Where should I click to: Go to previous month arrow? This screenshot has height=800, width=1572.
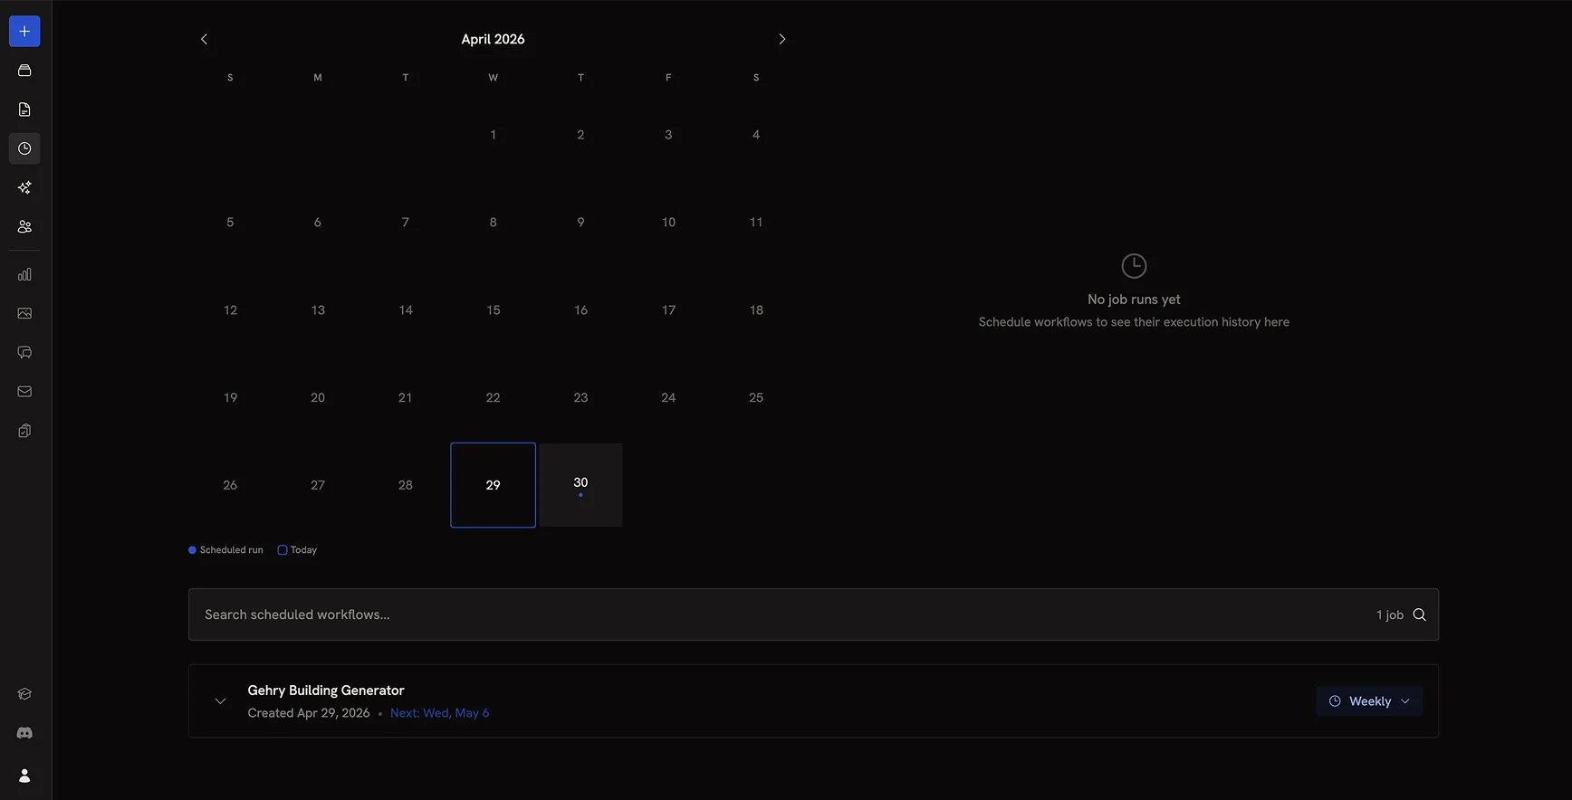tap(204, 39)
